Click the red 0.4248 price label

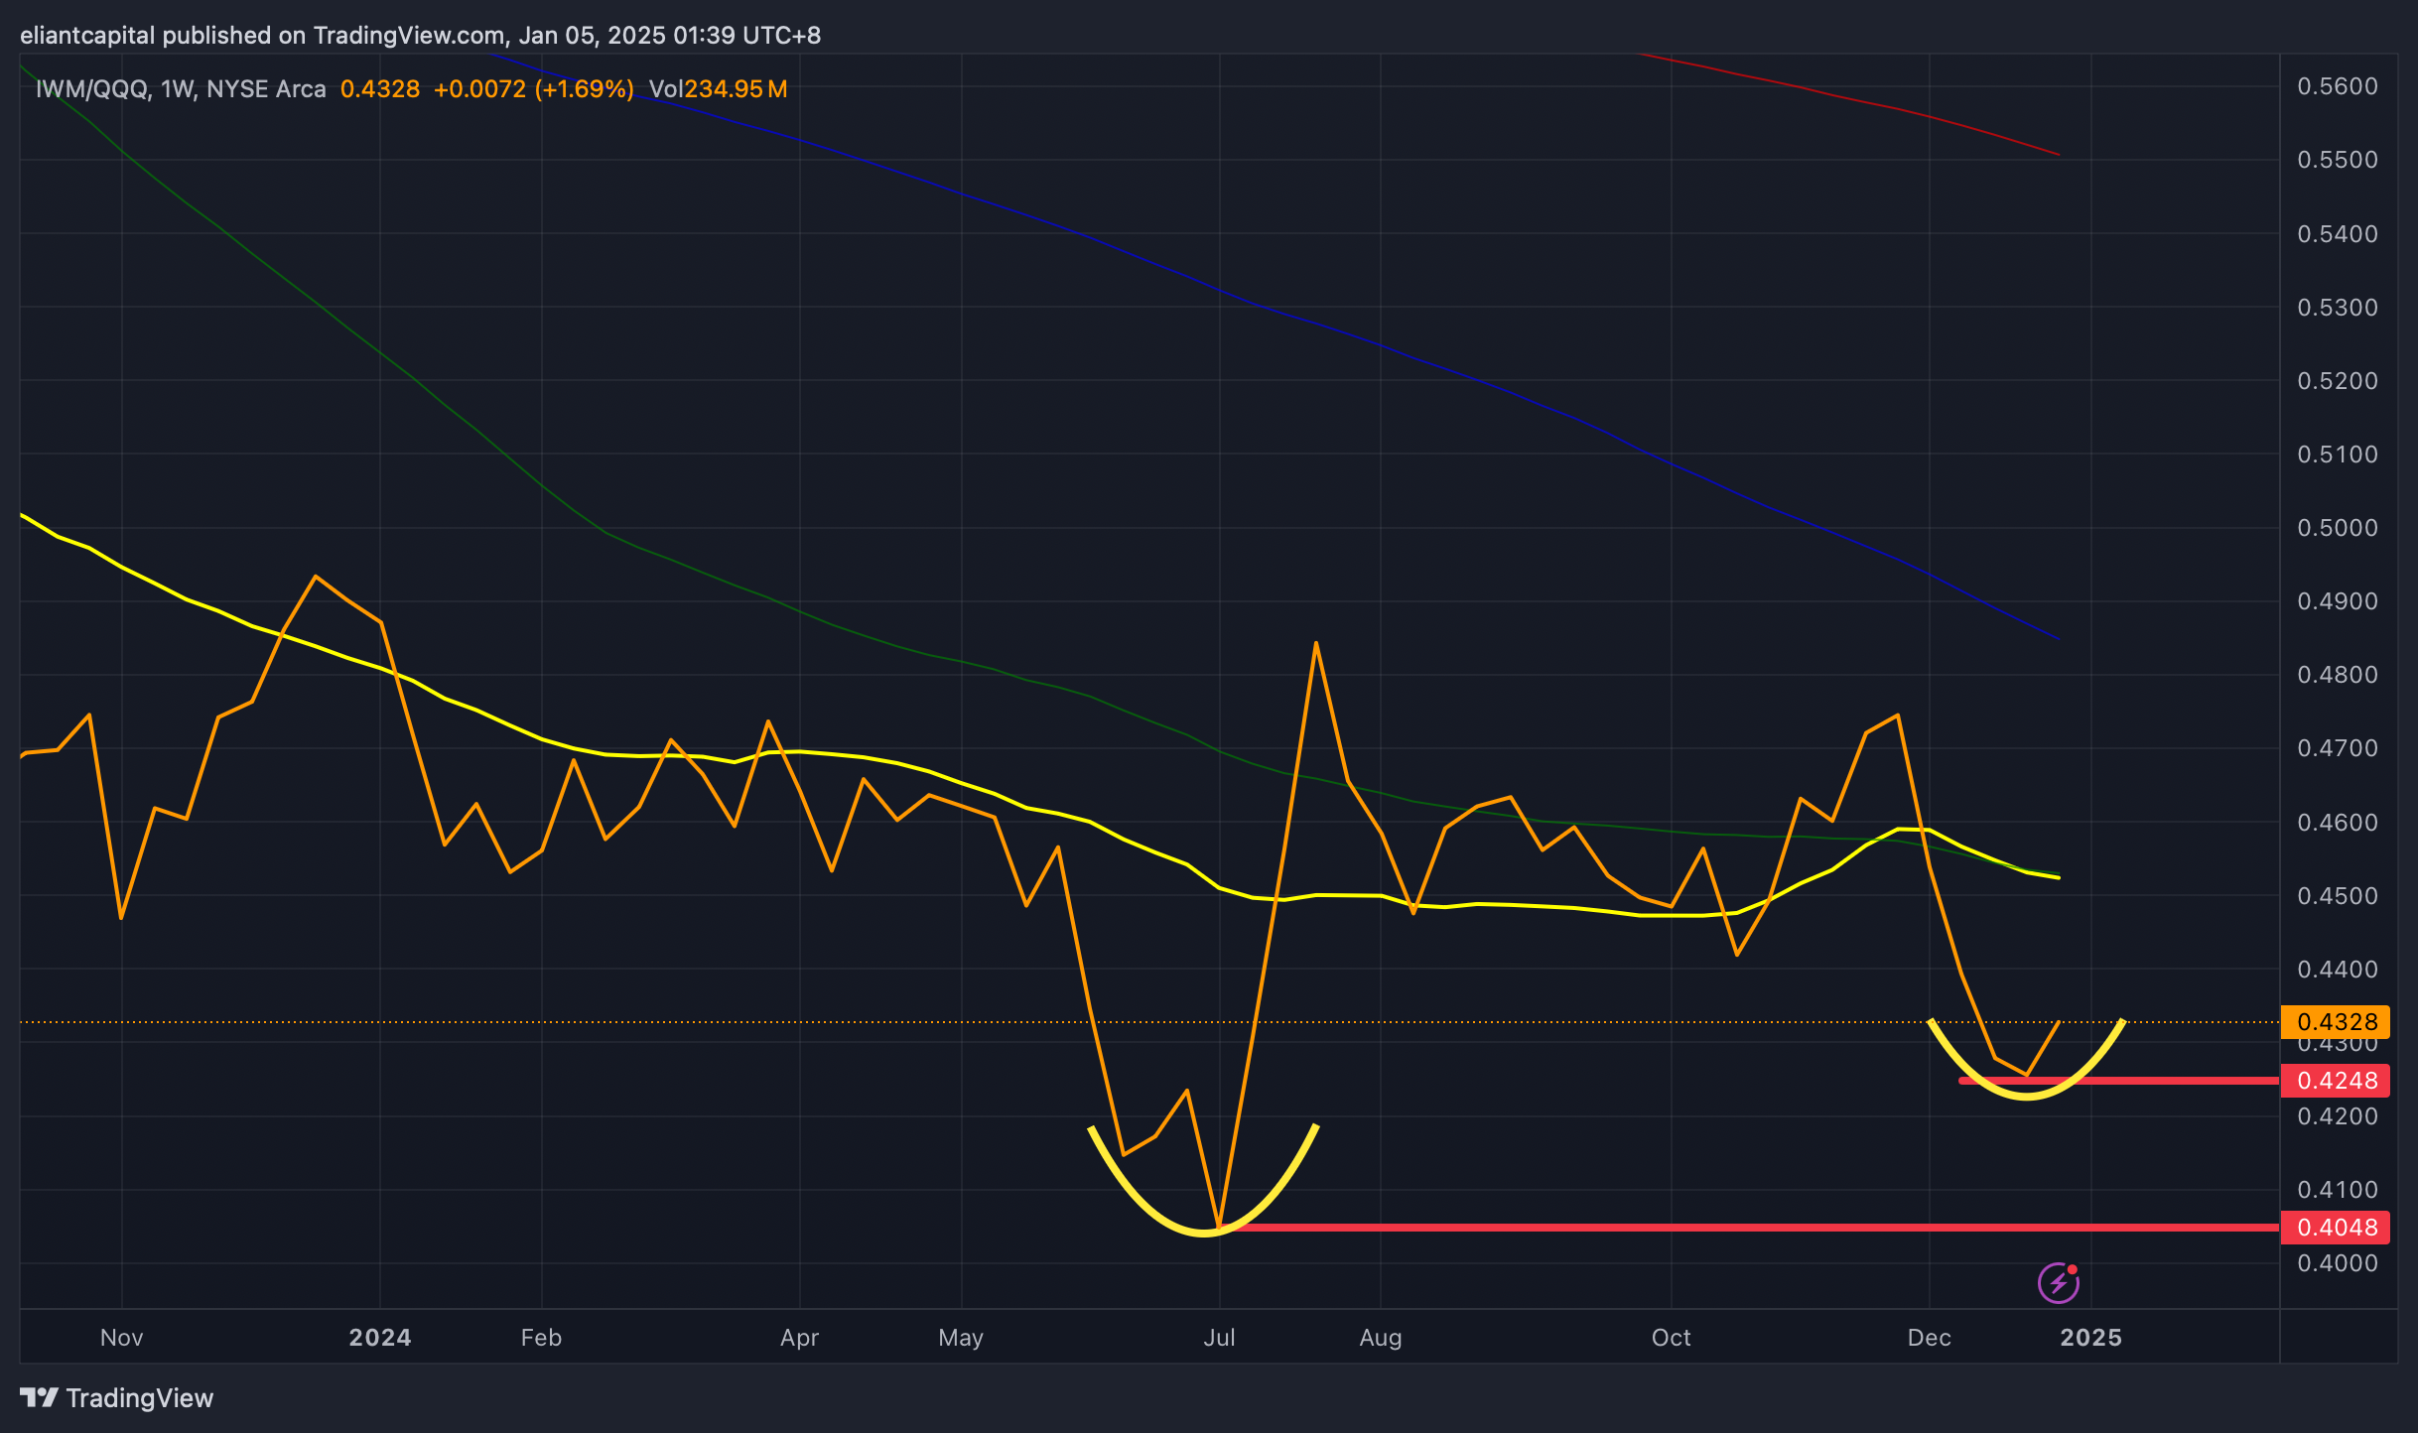pos(2336,1080)
